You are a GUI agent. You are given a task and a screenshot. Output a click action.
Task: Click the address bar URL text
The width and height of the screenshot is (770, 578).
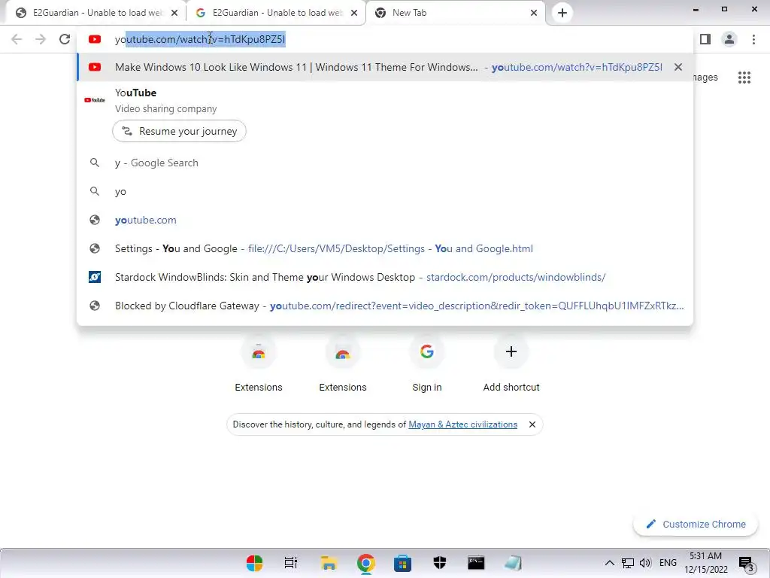[200, 39]
